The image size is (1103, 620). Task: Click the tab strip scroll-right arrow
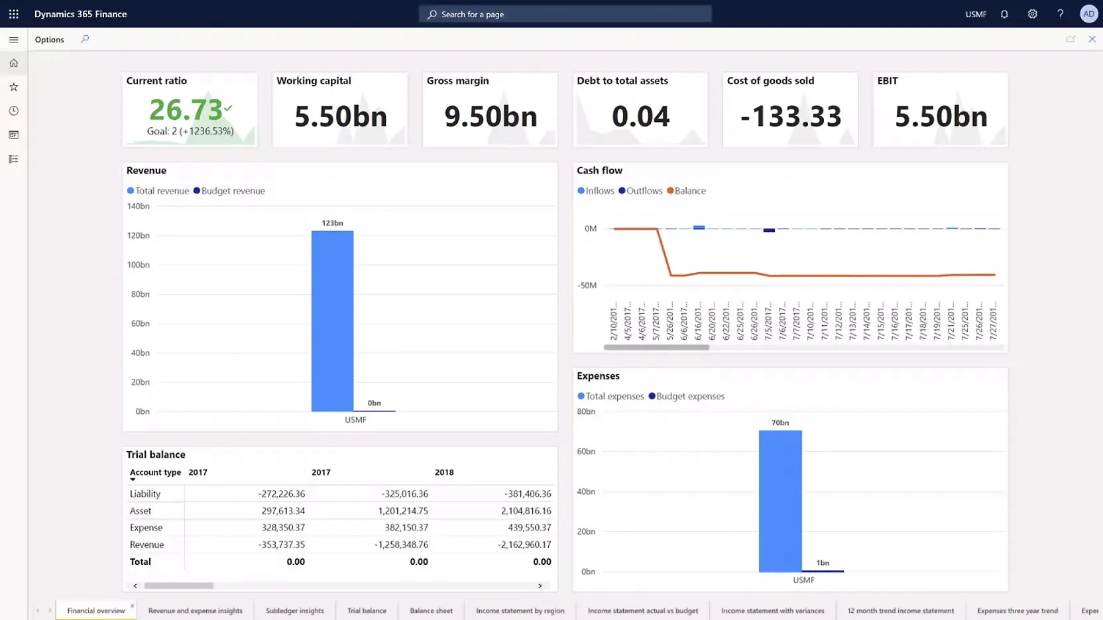pos(50,611)
